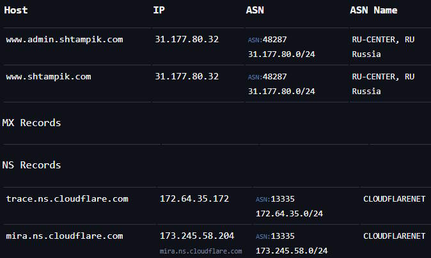Click the second ASN:48287 entry
Image resolution: width=431 pixels, height=258 pixels.
267,77
